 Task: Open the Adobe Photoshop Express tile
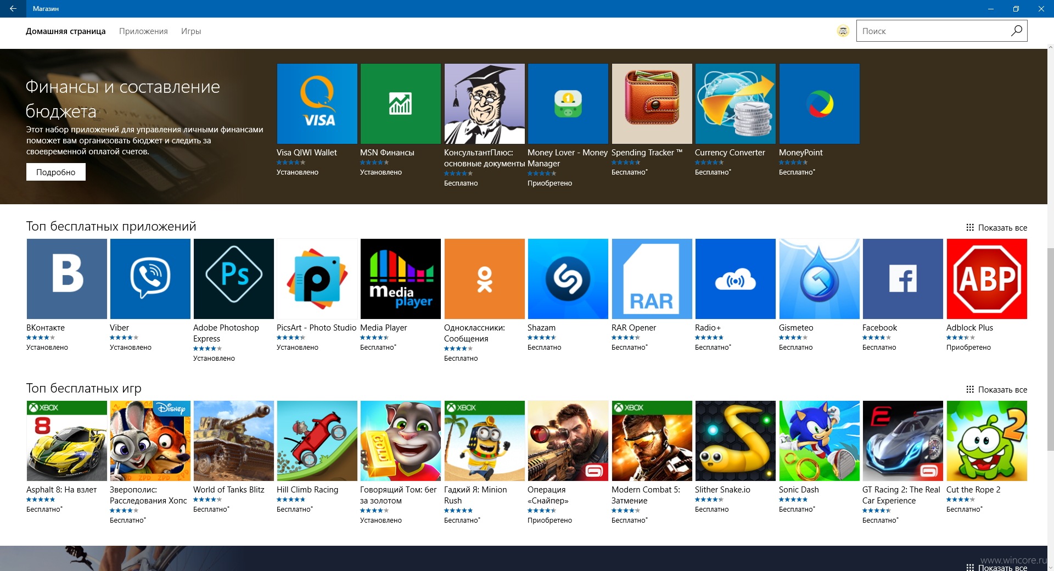pyautogui.click(x=233, y=279)
